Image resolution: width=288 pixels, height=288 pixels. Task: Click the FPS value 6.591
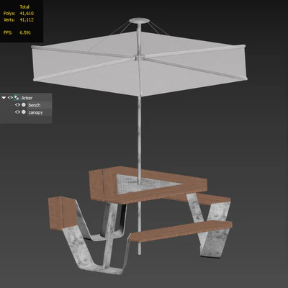25,32
